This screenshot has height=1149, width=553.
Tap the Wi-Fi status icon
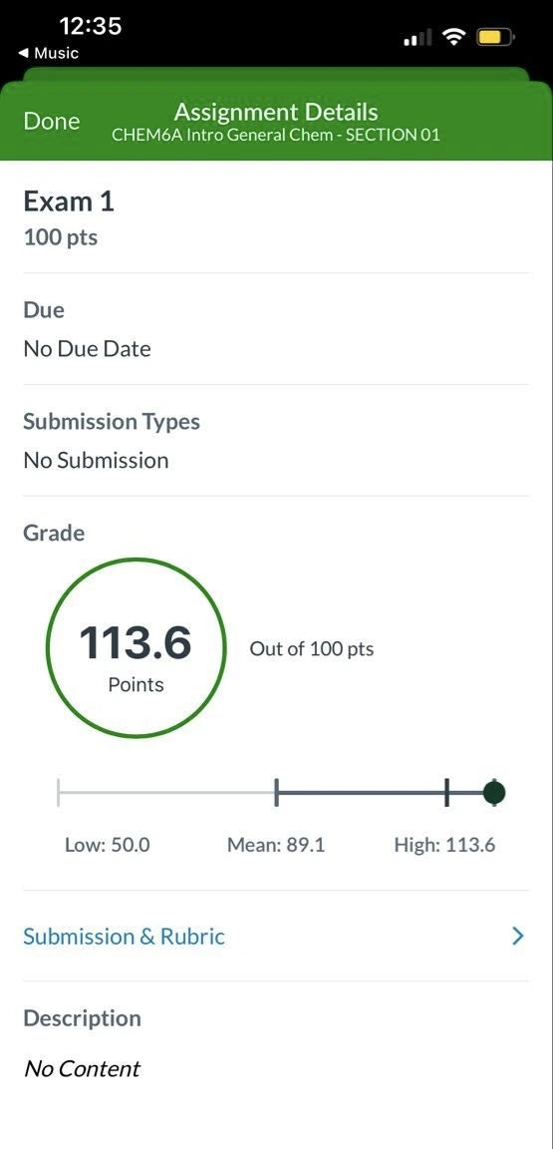(x=456, y=35)
